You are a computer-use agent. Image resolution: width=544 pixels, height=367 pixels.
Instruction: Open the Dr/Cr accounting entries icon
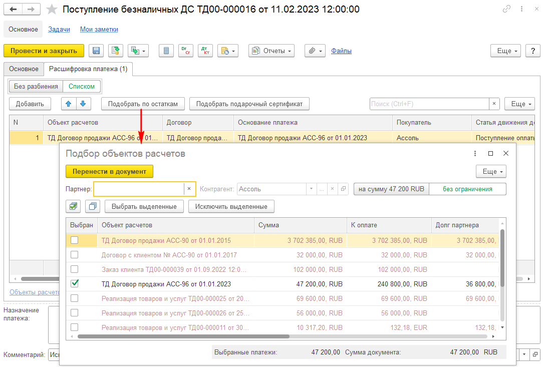[x=185, y=51]
